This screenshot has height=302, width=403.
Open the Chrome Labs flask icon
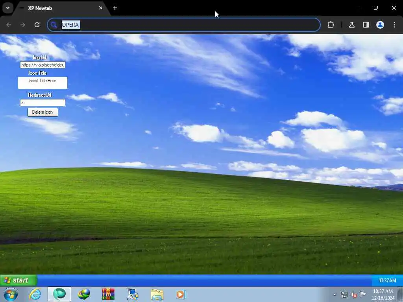click(351, 25)
